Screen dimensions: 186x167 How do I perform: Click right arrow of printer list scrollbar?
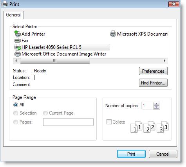tap(165, 61)
